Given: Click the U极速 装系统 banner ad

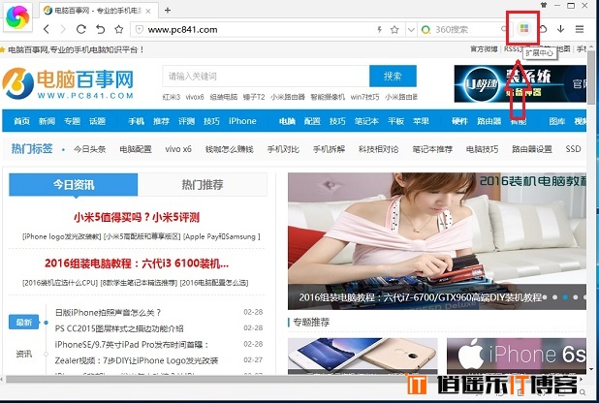Looking at the screenshot, I should click(520, 83).
